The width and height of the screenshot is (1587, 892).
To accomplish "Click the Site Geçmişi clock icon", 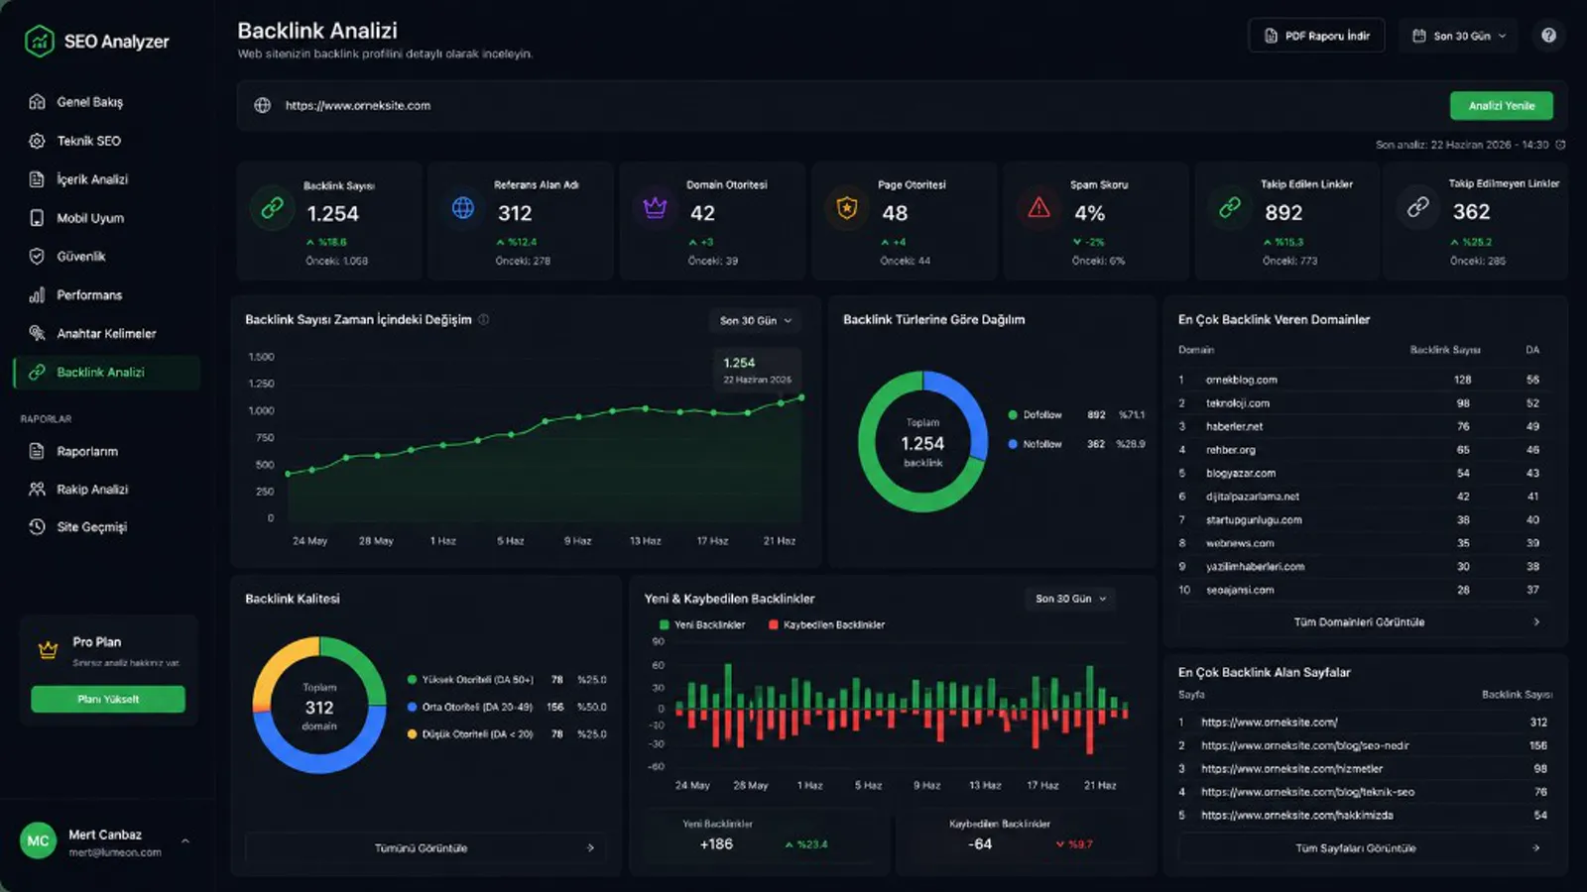I will (x=37, y=526).
